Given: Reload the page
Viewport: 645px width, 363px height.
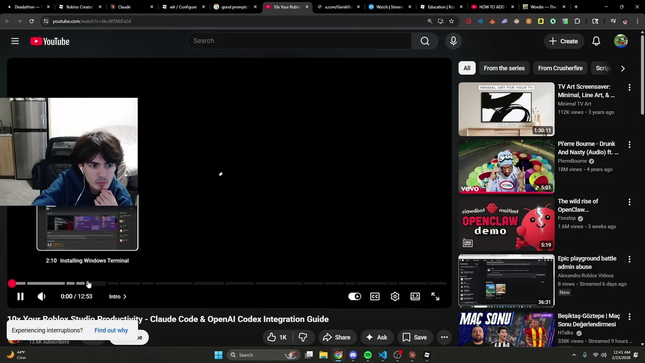Looking at the screenshot, I should pyautogui.click(x=31, y=21).
